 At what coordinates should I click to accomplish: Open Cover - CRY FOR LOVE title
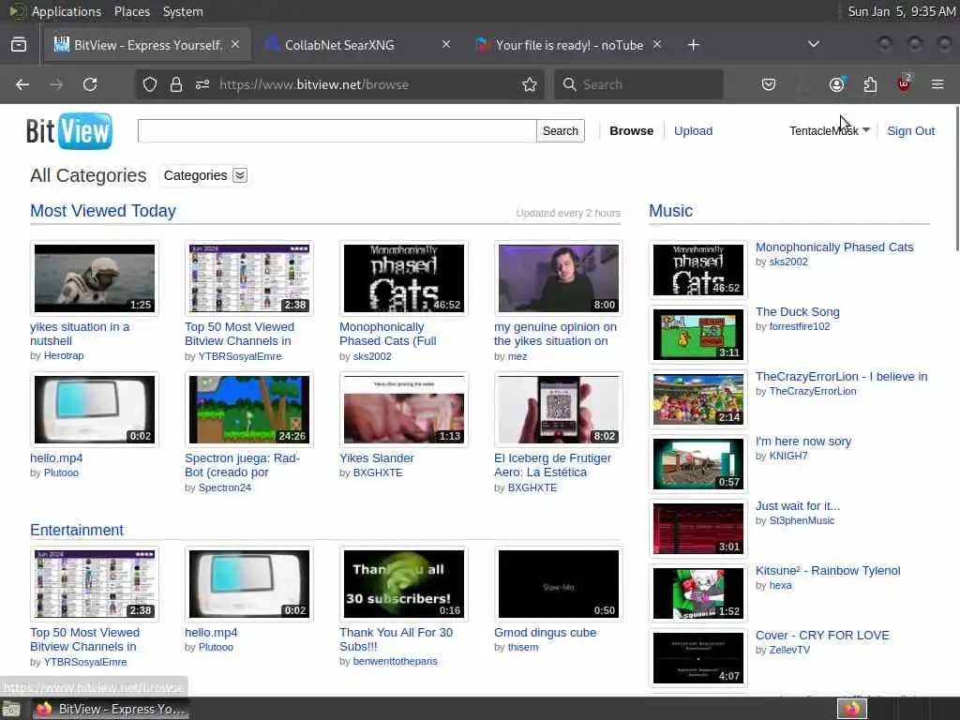pos(822,636)
